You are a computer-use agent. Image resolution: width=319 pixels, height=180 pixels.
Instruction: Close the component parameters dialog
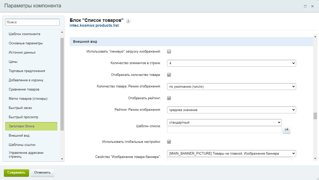[312, 6]
